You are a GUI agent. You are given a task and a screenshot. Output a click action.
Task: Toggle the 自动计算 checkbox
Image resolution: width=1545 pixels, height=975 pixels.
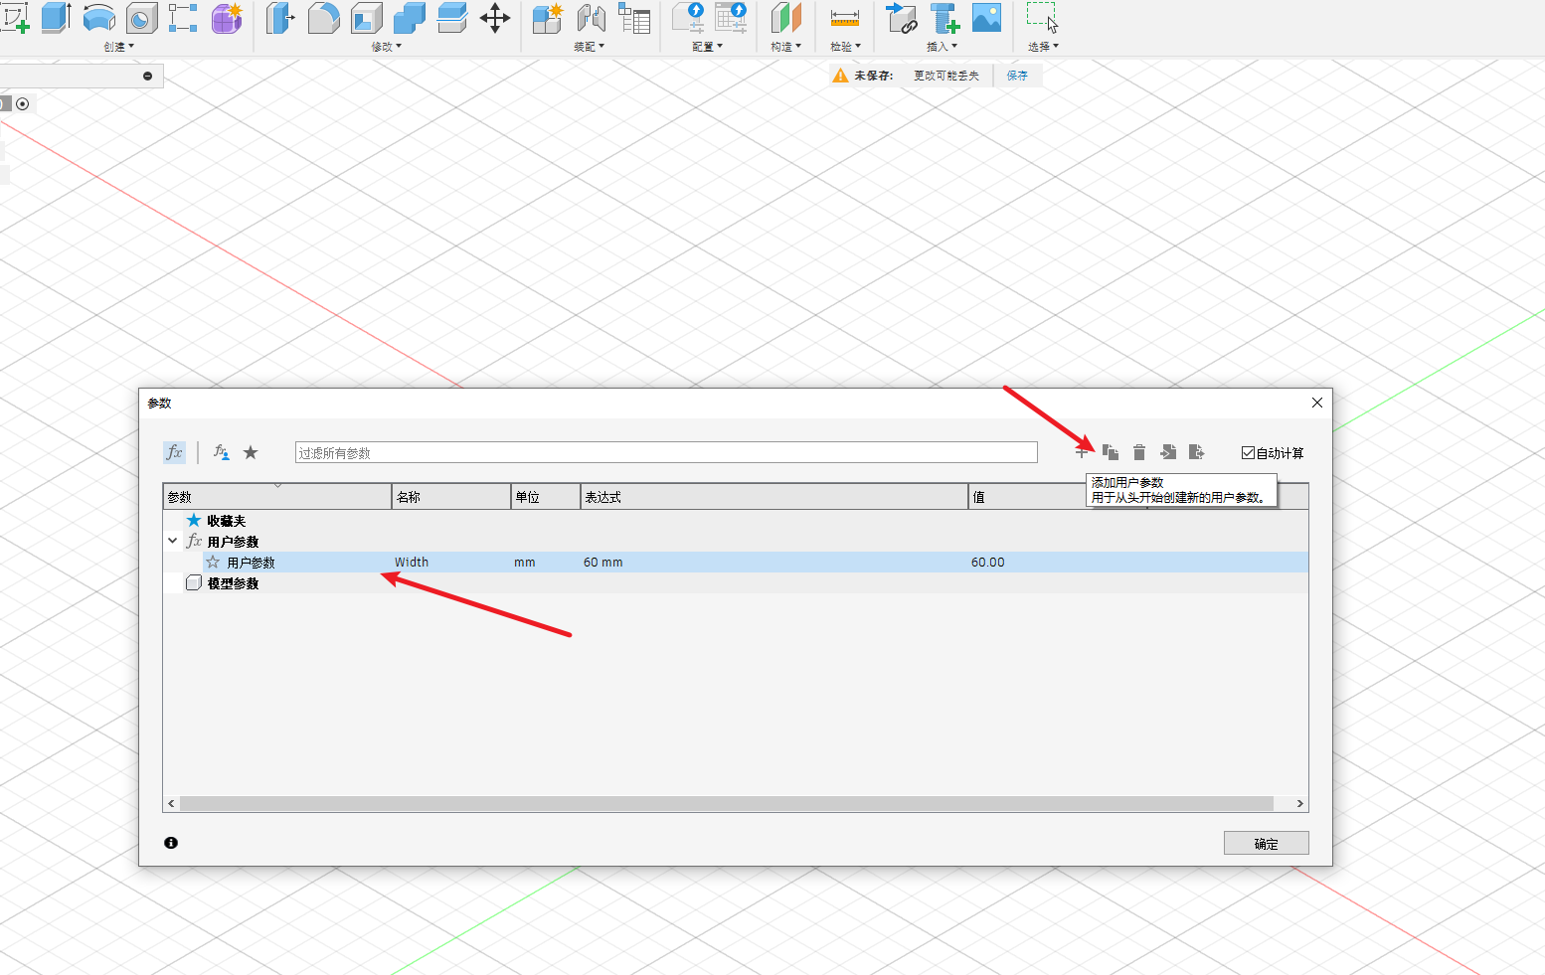coord(1248,453)
